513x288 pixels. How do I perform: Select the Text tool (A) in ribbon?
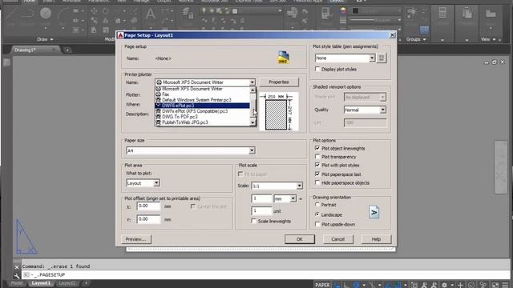(x=150, y=14)
